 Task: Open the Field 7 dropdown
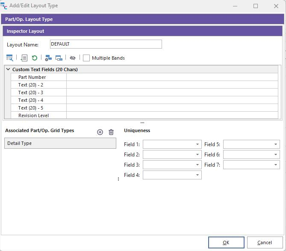coord(275,165)
